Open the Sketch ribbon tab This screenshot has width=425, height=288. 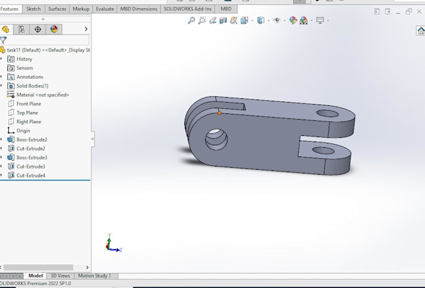pyautogui.click(x=33, y=9)
